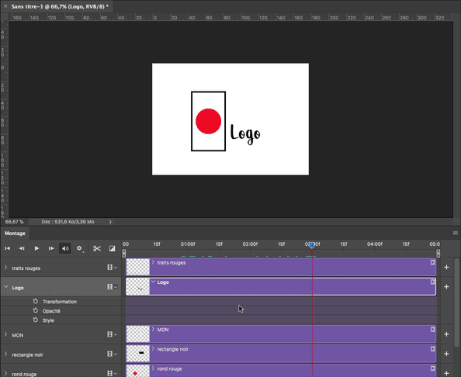Open filmstrip menu for MON track
This screenshot has height=377, width=461.
[x=112, y=334]
